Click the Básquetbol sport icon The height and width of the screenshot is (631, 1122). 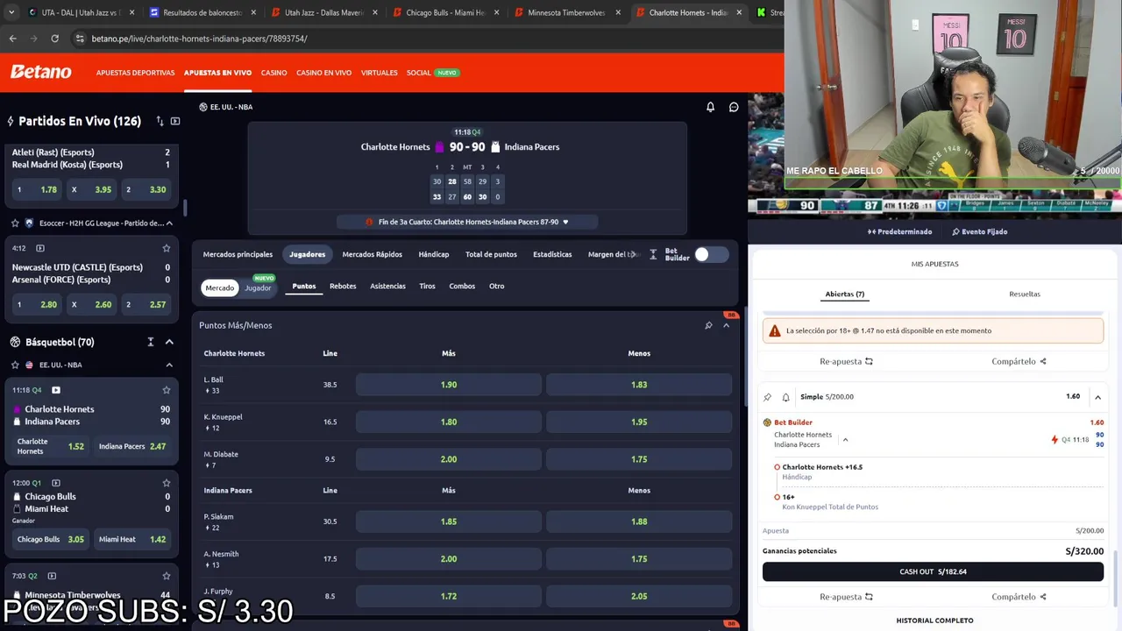pyautogui.click(x=15, y=342)
